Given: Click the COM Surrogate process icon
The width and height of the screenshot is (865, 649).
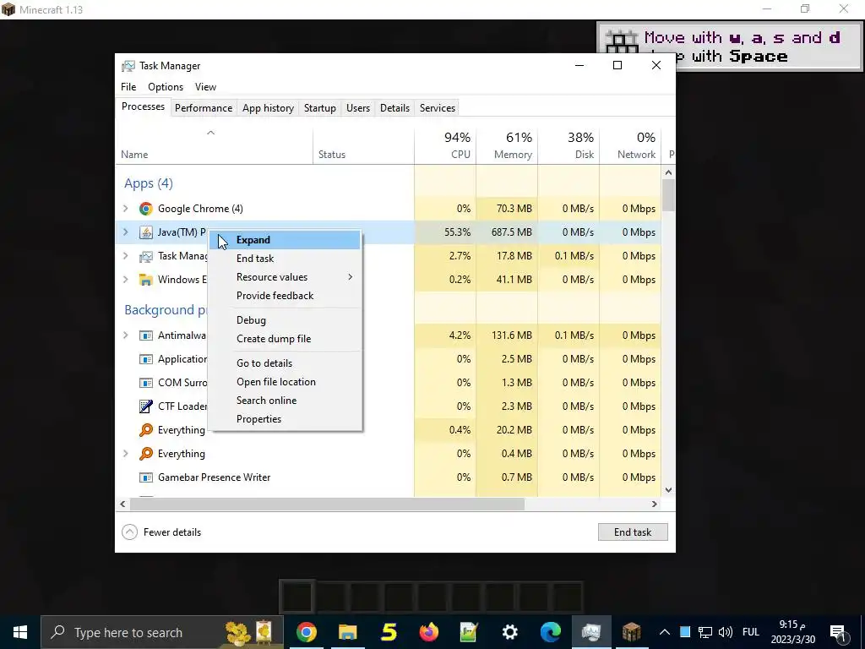Looking at the screenshot, I should tap(145, 383).
